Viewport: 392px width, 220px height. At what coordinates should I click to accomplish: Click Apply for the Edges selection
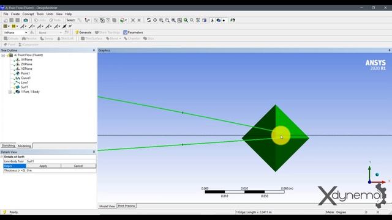43,166
